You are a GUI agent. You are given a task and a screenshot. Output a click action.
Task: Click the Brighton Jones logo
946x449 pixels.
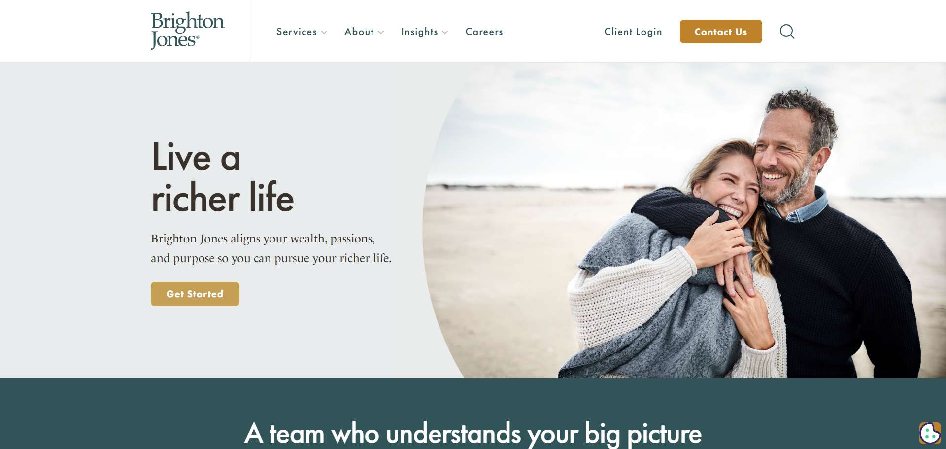187,31
